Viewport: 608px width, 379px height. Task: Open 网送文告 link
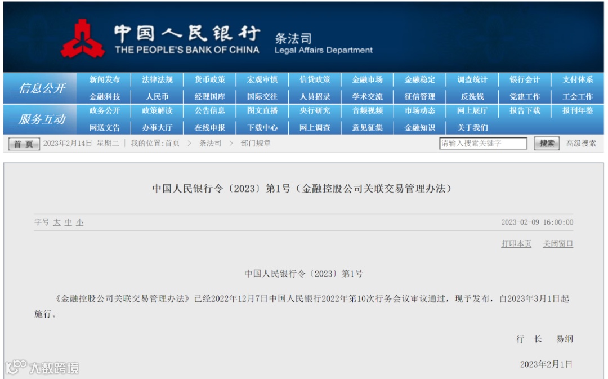click(x=105, y=128)
